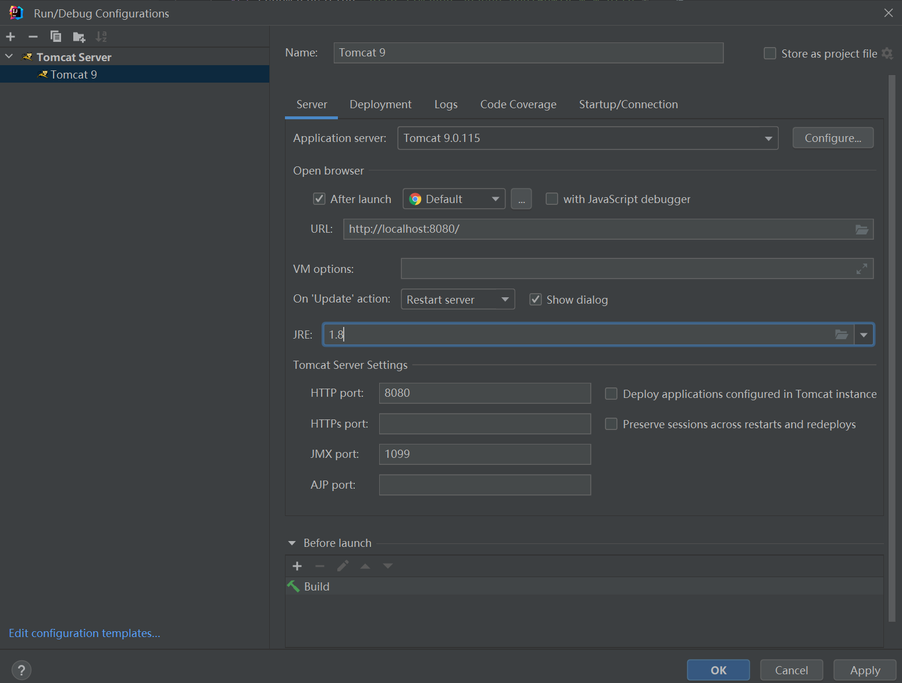
Task: Open the Default browser dropdown
Action: pyautogui.click(x=454, y=199)
